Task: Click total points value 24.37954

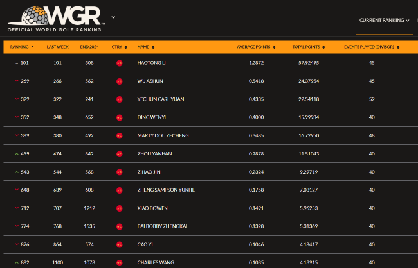Action: 309,81
